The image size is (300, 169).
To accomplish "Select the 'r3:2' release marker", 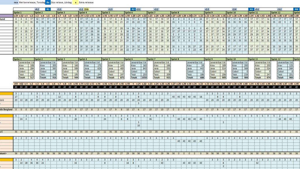I will [279, 9].
